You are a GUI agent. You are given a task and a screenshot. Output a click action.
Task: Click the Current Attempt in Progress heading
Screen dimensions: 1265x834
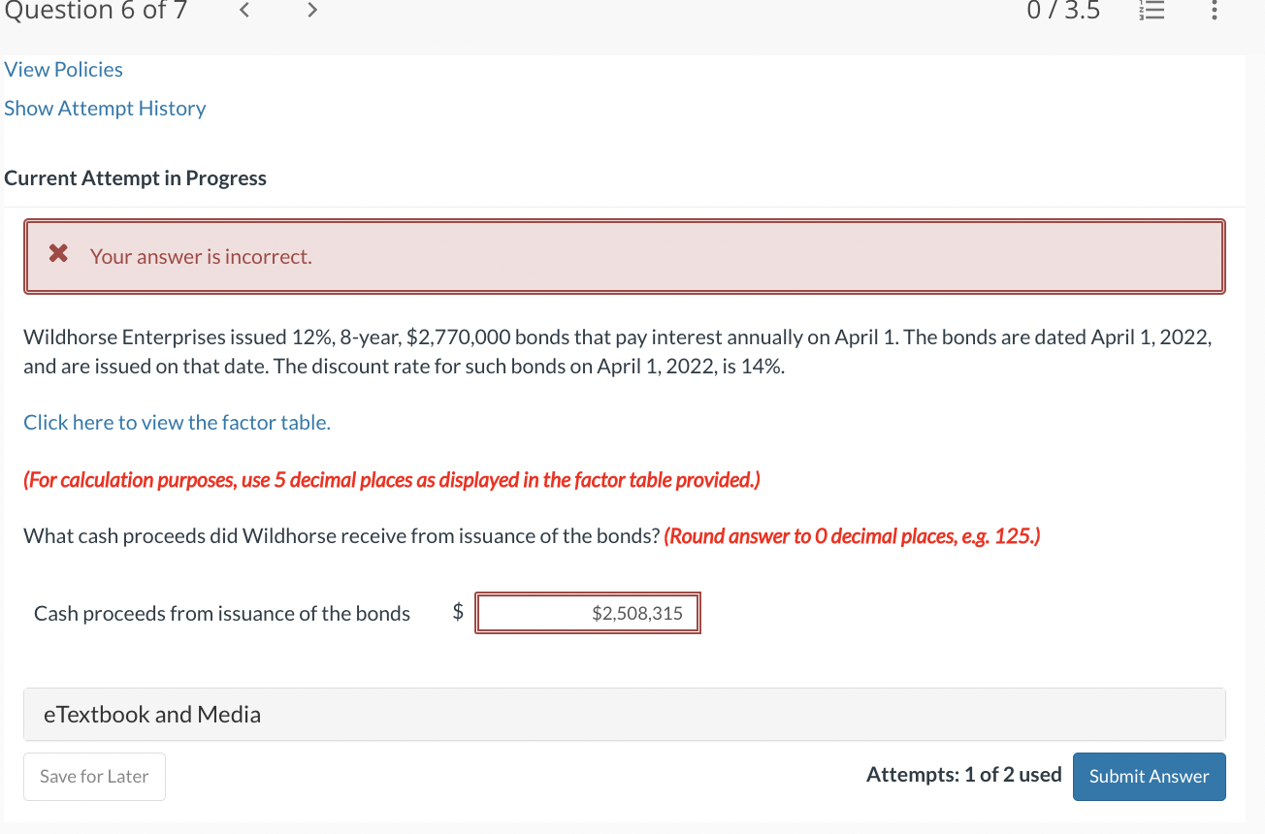click(x=135, y=177)
